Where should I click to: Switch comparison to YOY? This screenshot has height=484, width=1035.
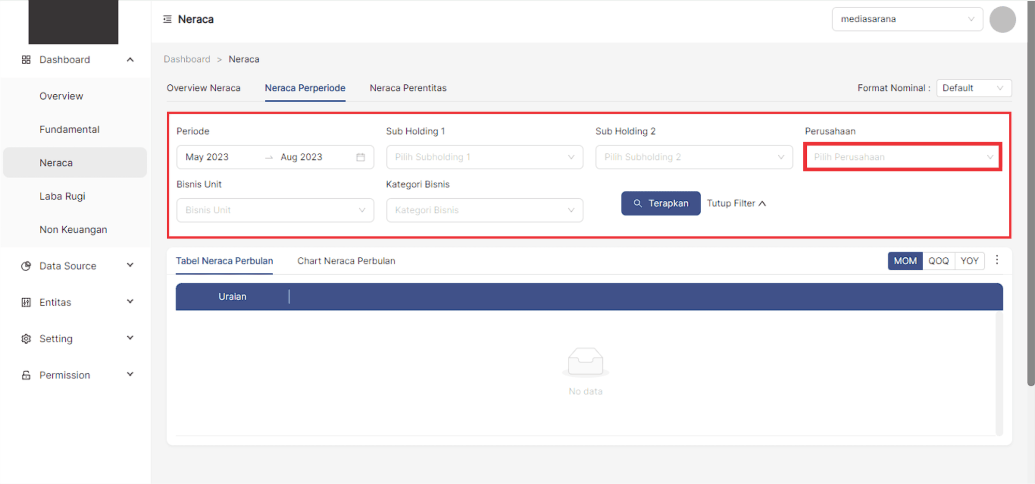[969, 261]
